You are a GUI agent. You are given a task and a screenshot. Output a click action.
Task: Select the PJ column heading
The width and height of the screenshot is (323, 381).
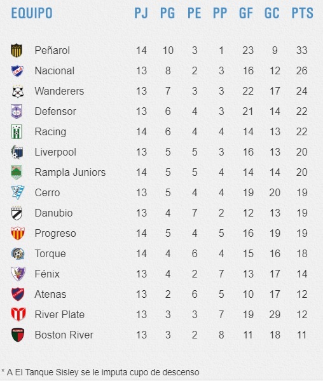pyautogui.click(x=141, y=13)
